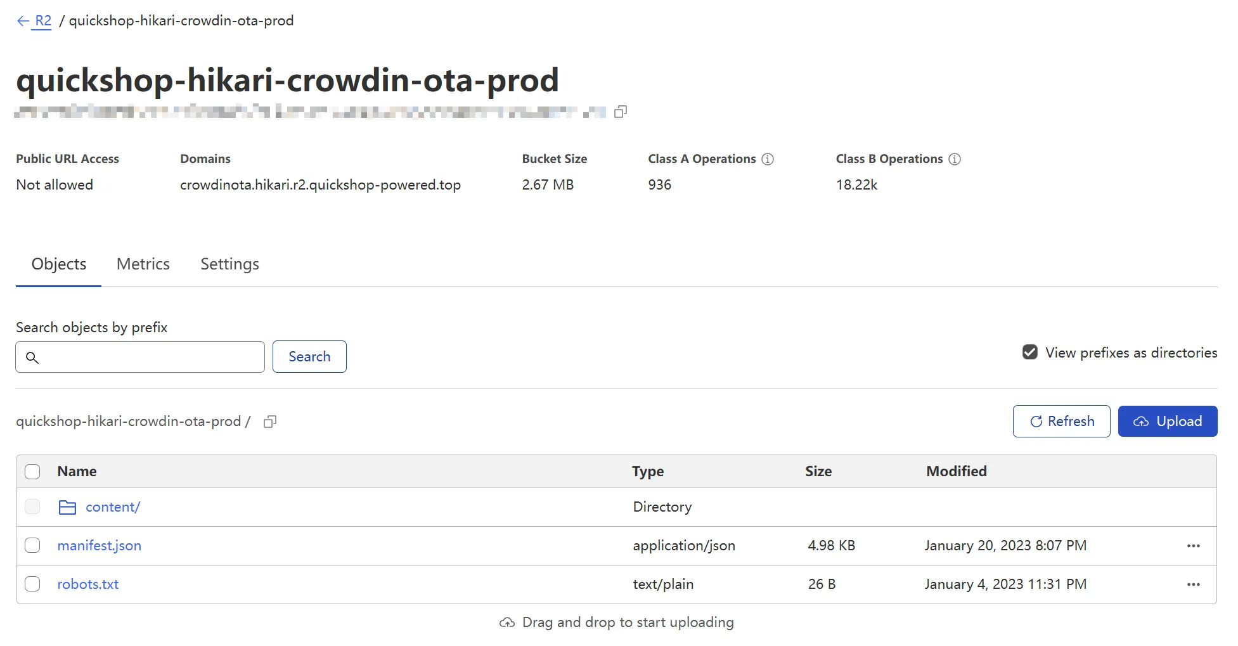This screenshot has height=646, width=1238.
Task: Click the content folder icon
Action: [x=67, y=507]
